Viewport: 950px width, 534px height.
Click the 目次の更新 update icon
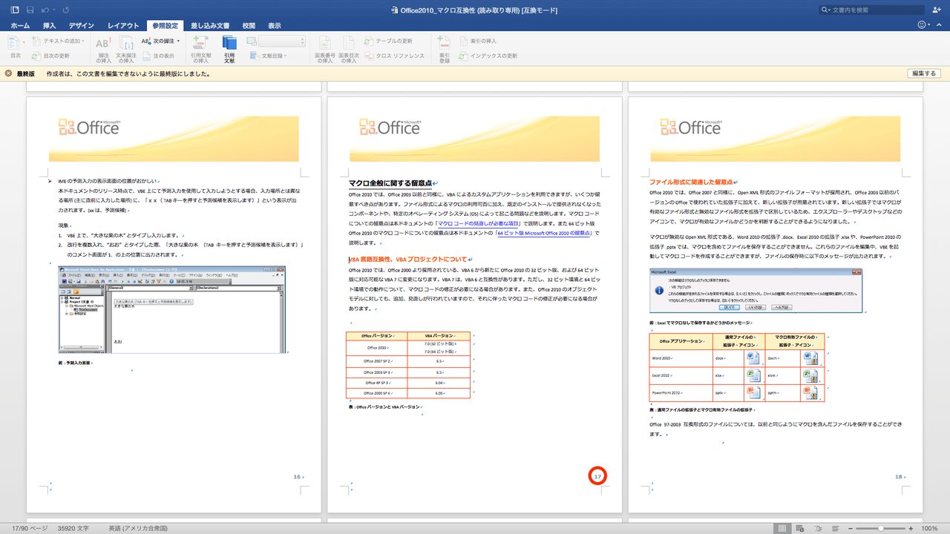click(x=38, y=56)
